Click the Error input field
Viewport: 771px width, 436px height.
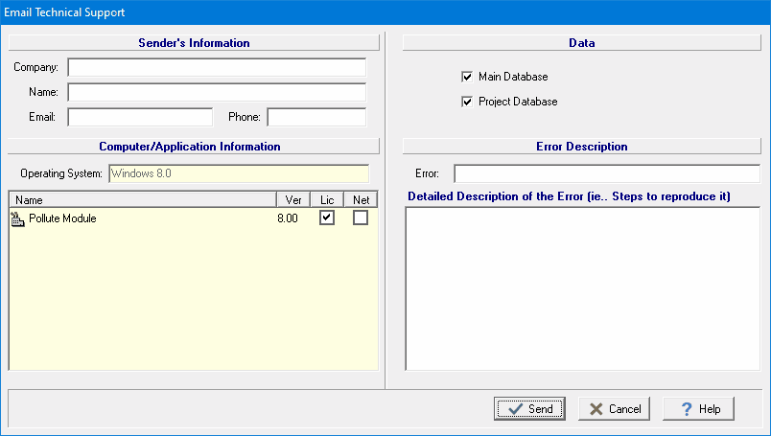click(607, 173)
